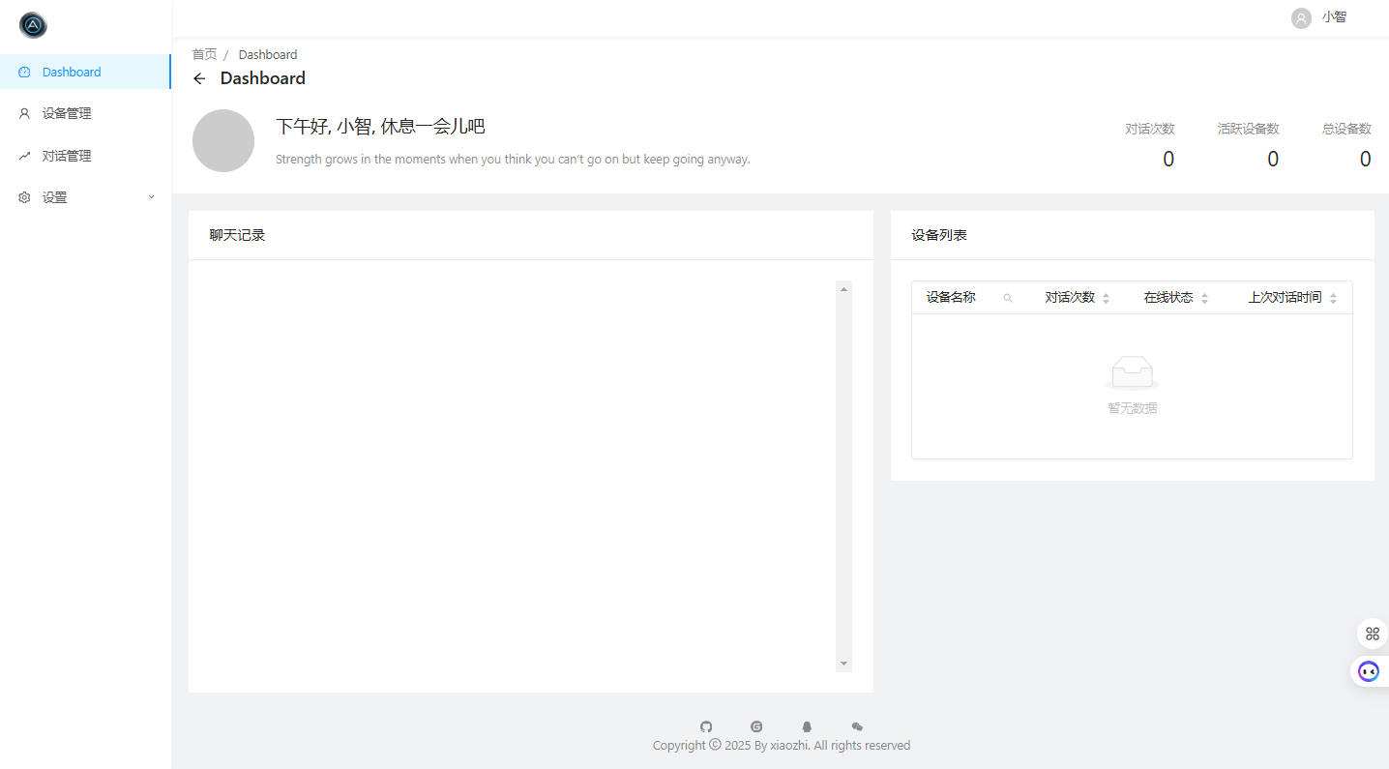1389x769 pixels.
Task: Click the search icon in 设备名称 column
Action: click(x=1008, y=298)
